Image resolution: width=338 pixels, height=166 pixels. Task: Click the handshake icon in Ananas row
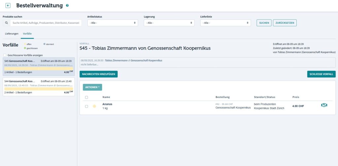324,105
